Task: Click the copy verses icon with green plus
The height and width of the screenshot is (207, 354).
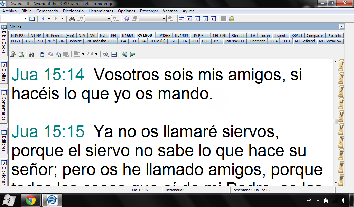Action: (x=58, y=54)
